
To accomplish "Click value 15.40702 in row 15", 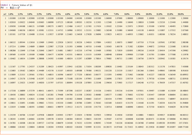I will [x=184, y=82].
